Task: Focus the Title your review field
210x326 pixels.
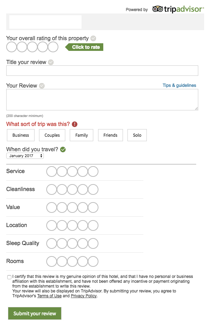Action: 102,71
